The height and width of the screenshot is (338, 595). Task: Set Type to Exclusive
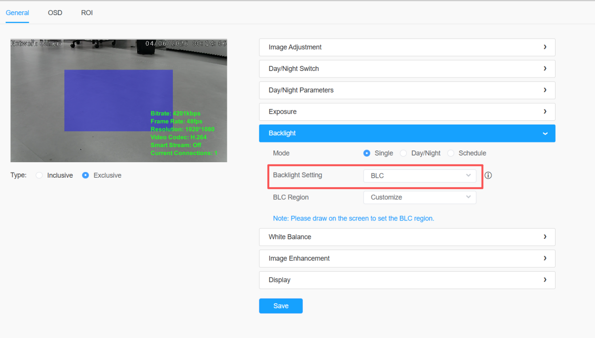click(x=85, y=175)
